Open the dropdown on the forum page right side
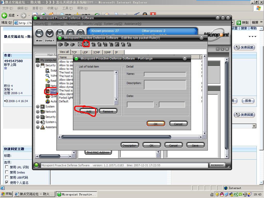This screenshot has width=264, height=198. point(254,126)
